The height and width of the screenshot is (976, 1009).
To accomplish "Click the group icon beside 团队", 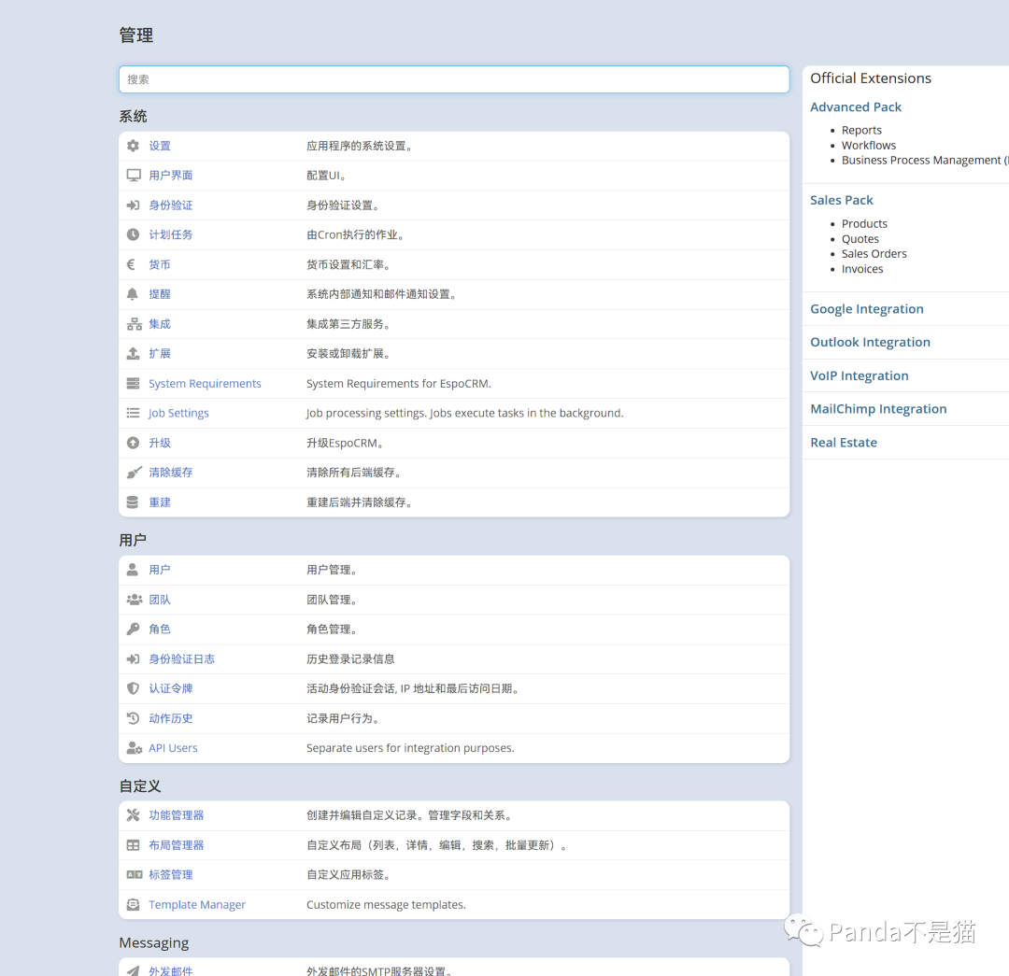I will pyautogui.click(x=134, y=600).
